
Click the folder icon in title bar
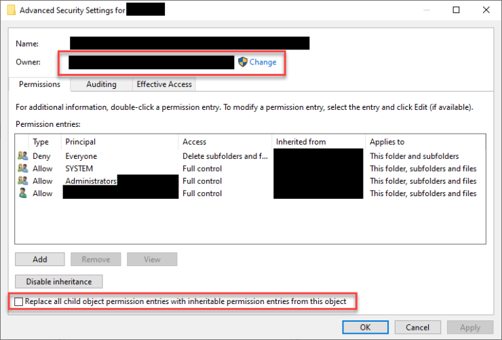point(11,10)
